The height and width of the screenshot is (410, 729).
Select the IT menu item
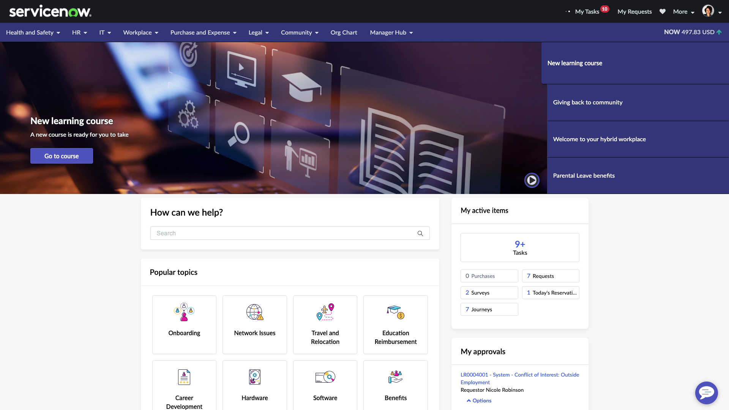(x=102, y=32)
